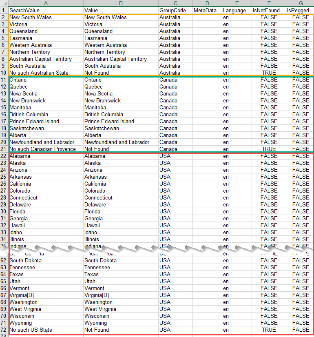Select column C header

coord(175,3)
